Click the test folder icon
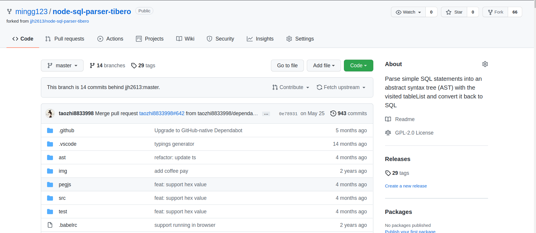 coord(50,212)
